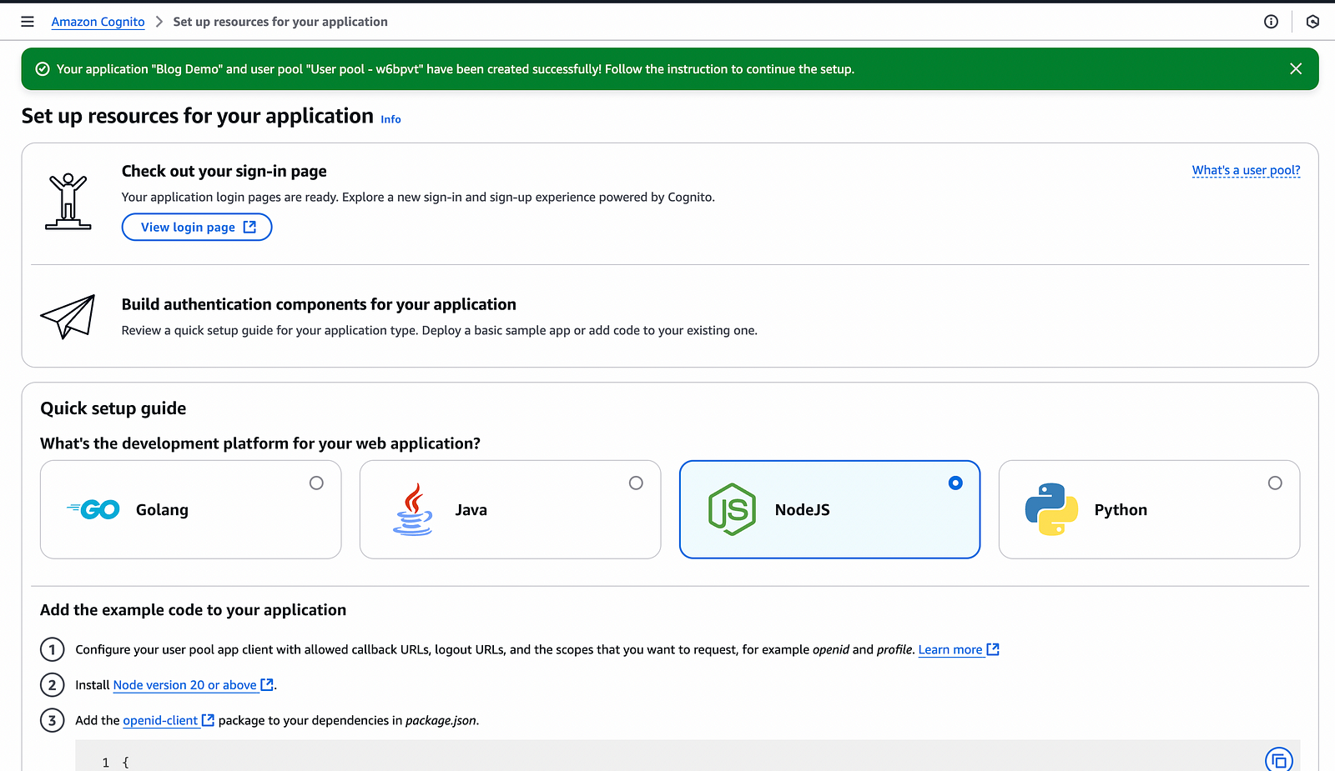Click the external link icon after Learn more
This screenshot has width=1335, height=771.
pyautogui.click(x=993, y=649)
